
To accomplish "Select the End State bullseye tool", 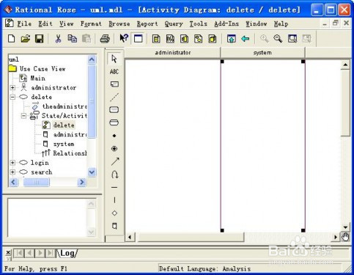I will click(114, 148).
